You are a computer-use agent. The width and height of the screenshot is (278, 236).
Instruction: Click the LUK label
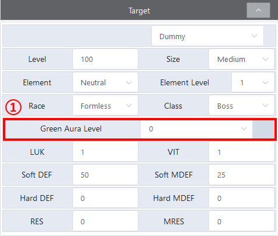click(x=37, y=152)
